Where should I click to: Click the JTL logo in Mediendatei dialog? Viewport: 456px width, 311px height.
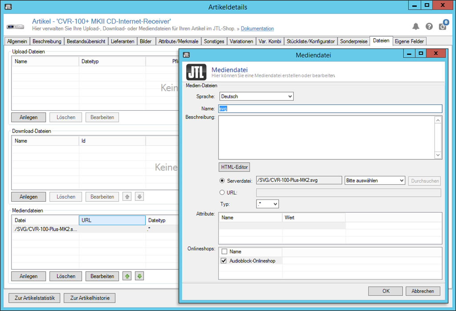point(196,72)
